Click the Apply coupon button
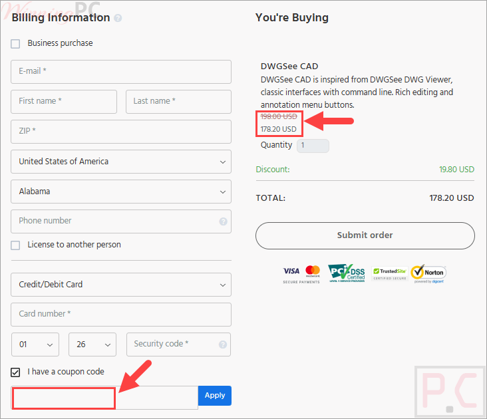This screenshot has width=487, height=419. [x=215, y=396]
